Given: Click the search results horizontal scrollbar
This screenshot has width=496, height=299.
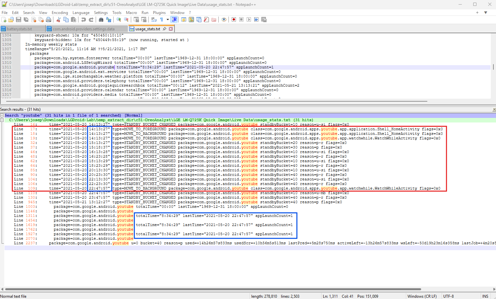Looking at the screenshot, I should pyautogui.click(x=213, y=289).
